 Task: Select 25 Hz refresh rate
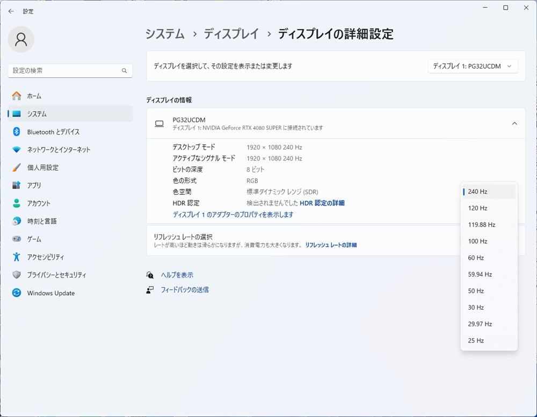489,341
